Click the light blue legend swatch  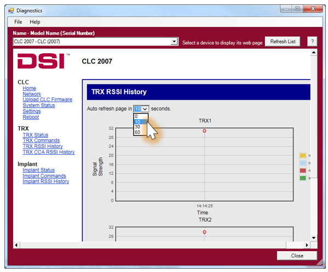click(303, 163)
